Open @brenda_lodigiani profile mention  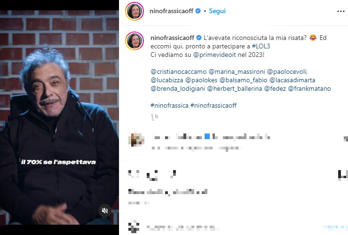(x=178, y=88)
